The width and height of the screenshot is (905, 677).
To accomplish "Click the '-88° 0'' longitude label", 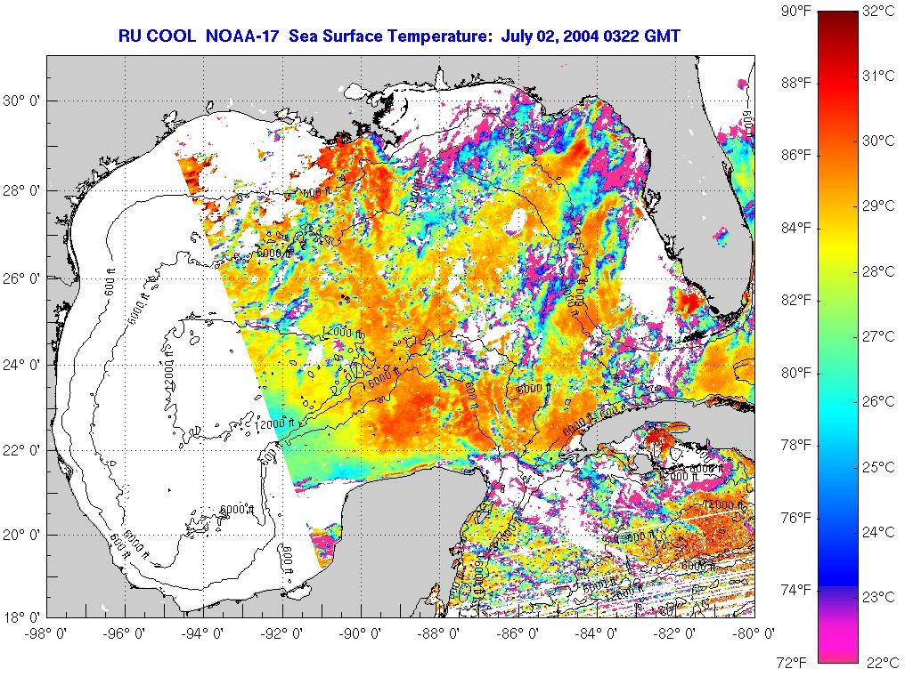I will pos(439,634).
